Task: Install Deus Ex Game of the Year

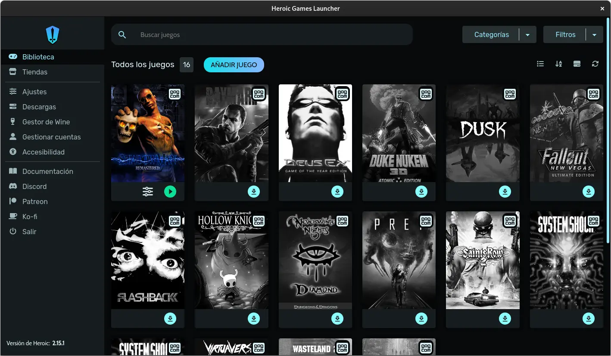Action: tap(337, 192)
